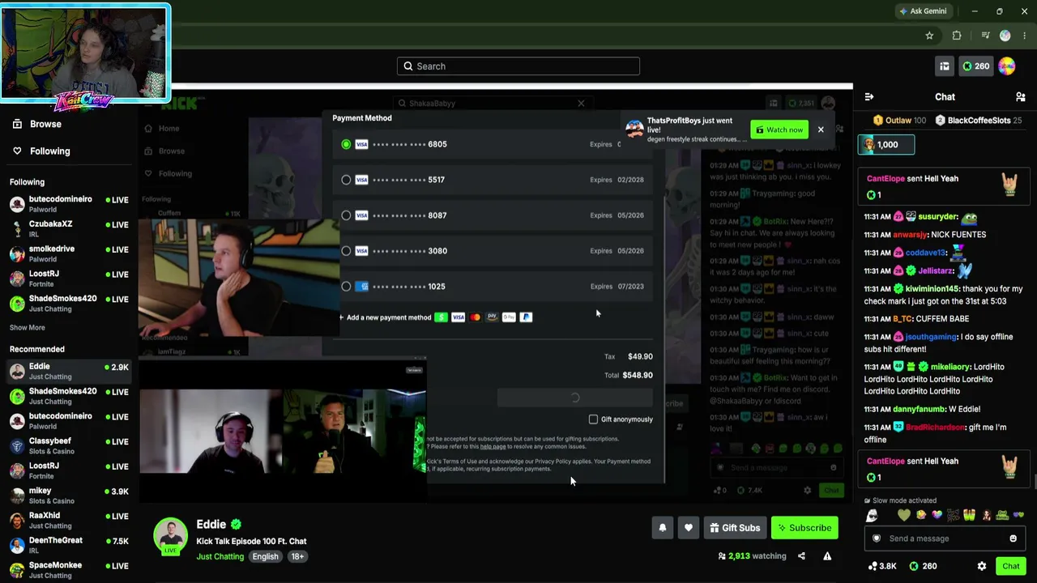Click the English language tag
The height and width of the screenshot is (583, 1037).
pos(265,556)
